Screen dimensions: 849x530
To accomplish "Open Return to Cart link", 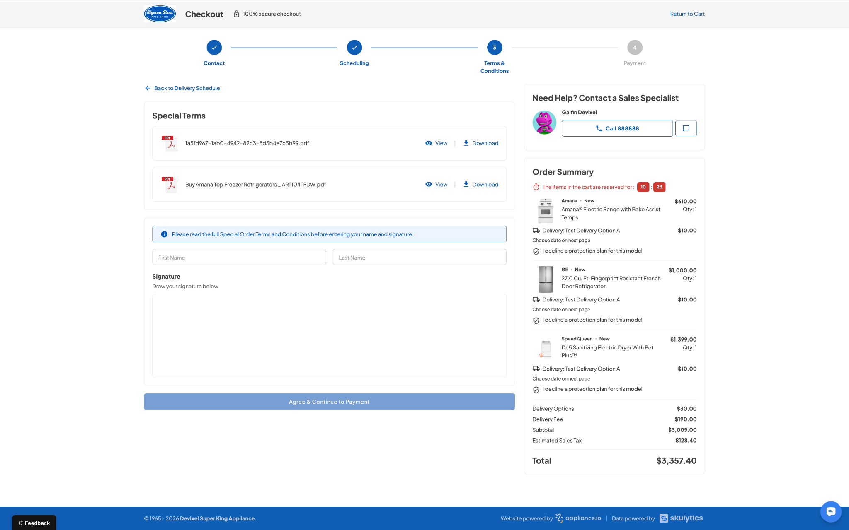I will pyautogui.click(x=687, y=14).
